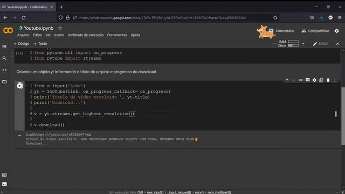The width and height of the screenshot is (345, 194).
Task: Open the Inserir menu
Action: (x=59, y=35)
